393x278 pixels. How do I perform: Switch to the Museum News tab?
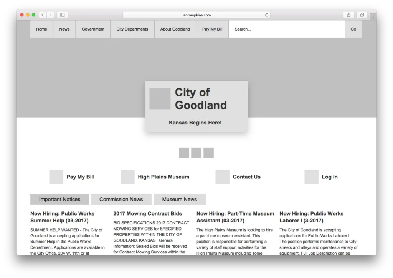tap(179, 199)
